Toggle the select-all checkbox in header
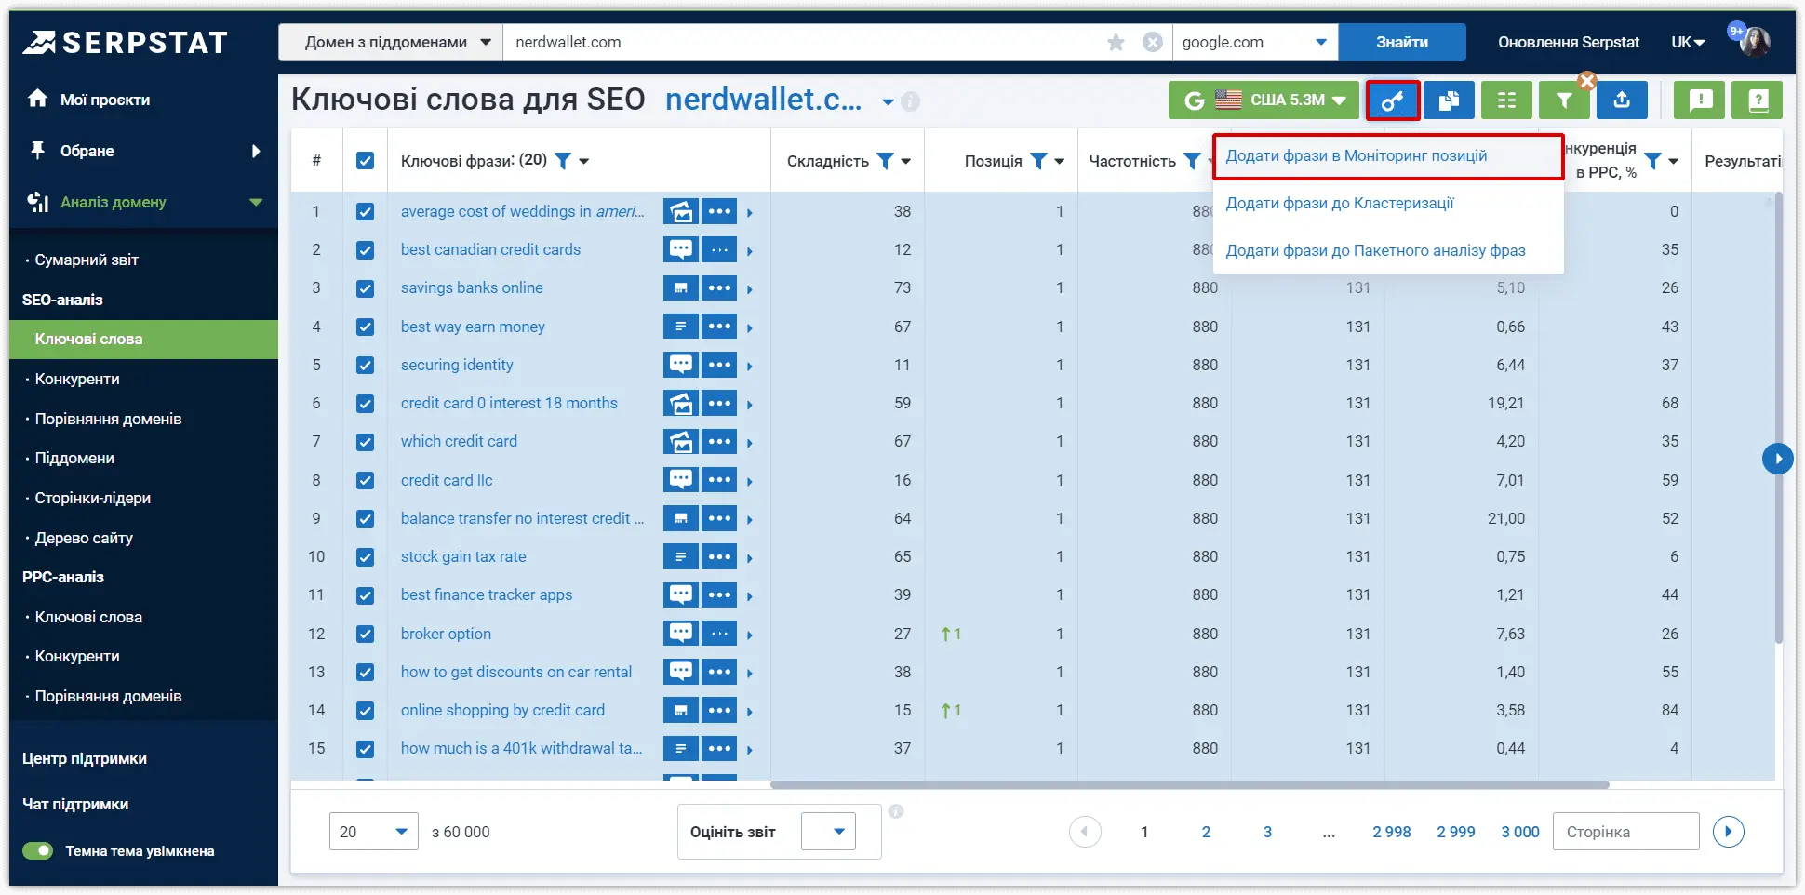Screen dimensions: 1805x895 (366, 161)
